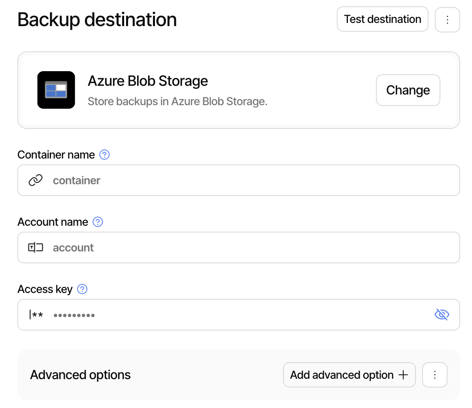
Task: Focus the Container name input field
Action: 237,180
